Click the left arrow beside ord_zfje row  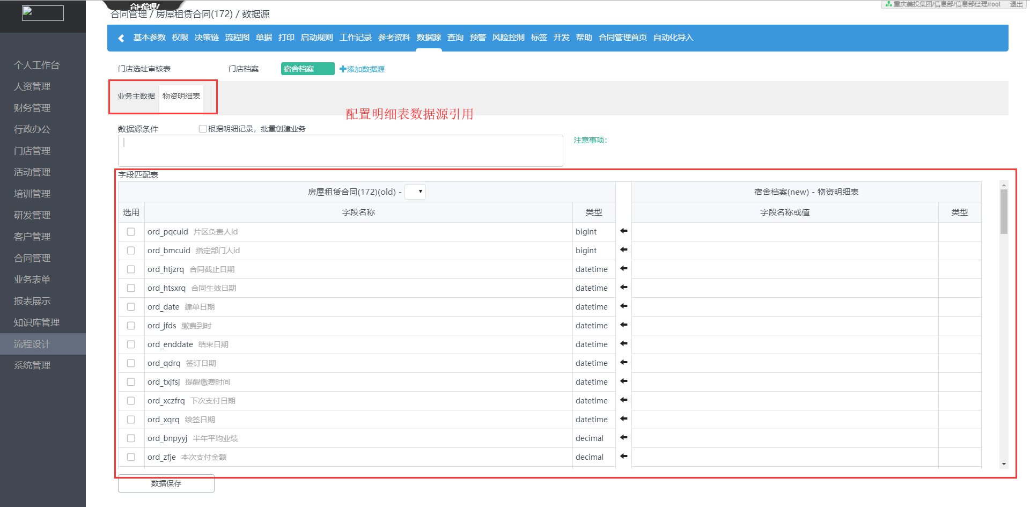(623, 456)
